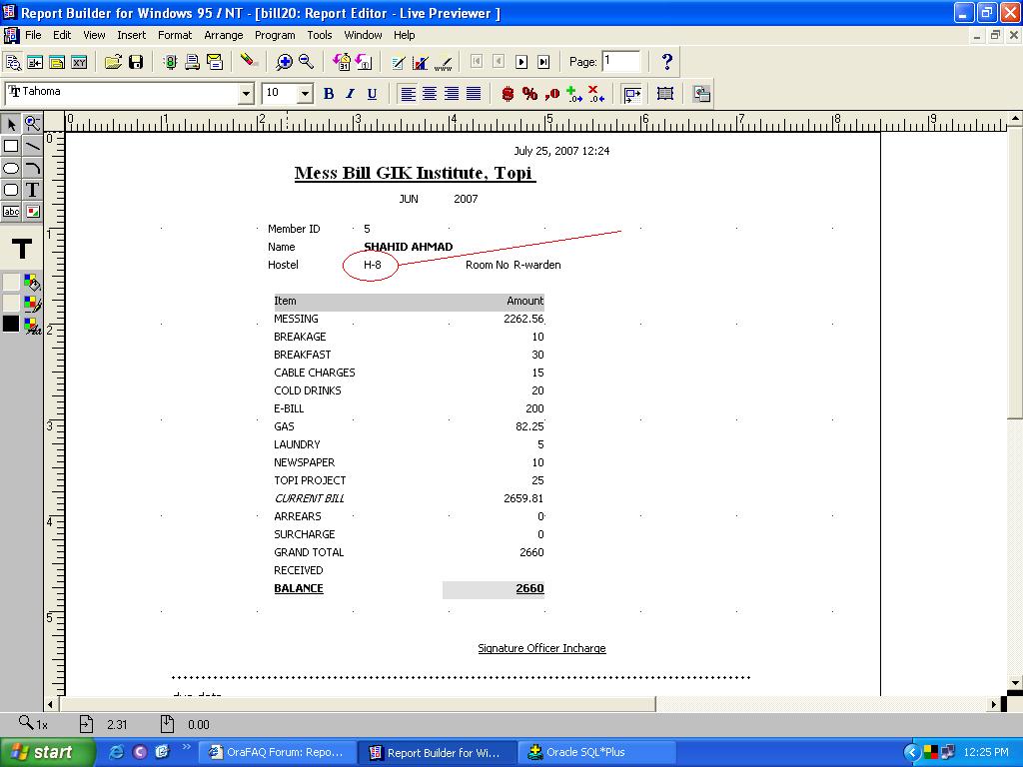Apply currency dollar format
This screenshot has height=767, width=1023.
(x=508, y=94)
